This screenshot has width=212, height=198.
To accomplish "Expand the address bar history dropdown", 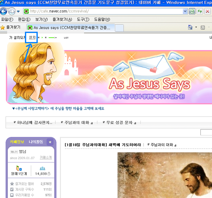I will pyautogui.click(x=185, y=11).
